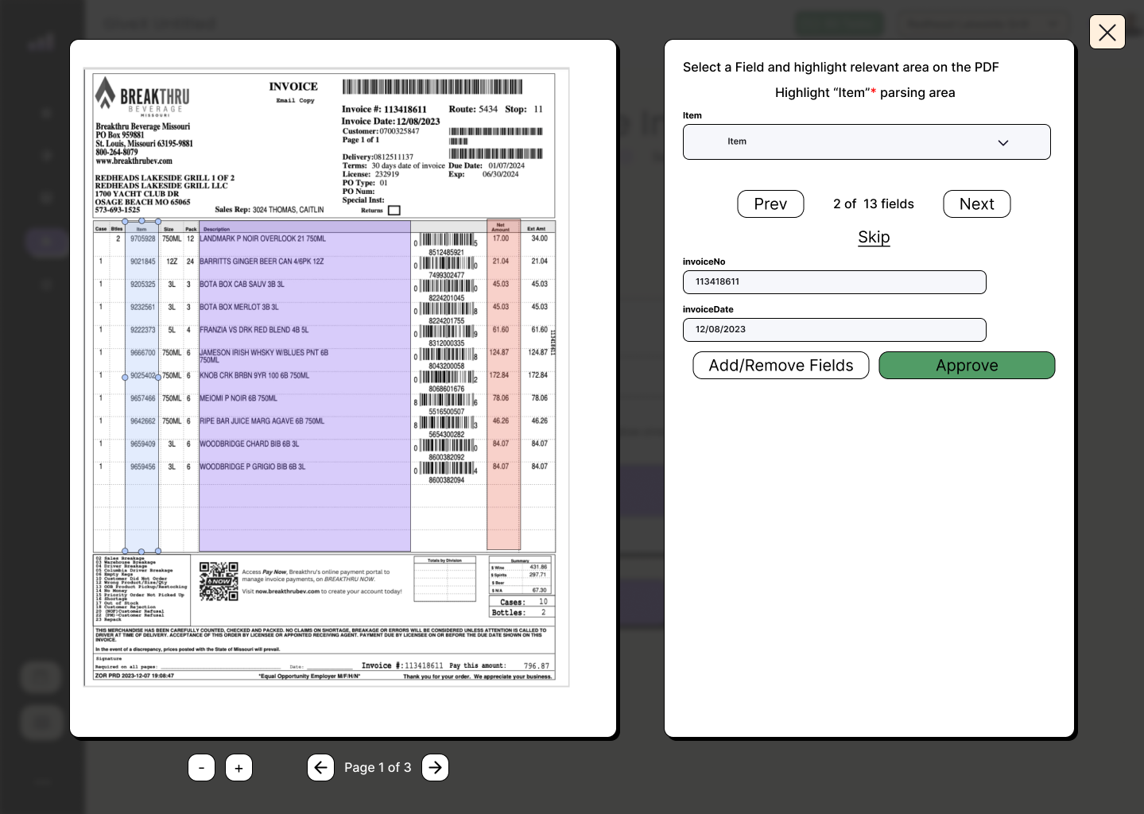Zoom out of the invoice PDF

click(201, 767)
